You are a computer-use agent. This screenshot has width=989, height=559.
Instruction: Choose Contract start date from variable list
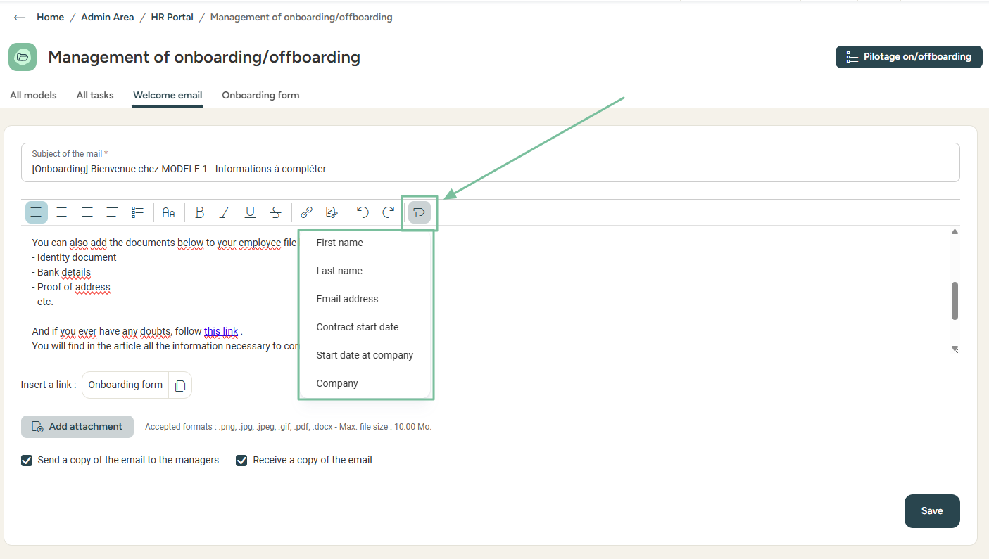point(357,327)
